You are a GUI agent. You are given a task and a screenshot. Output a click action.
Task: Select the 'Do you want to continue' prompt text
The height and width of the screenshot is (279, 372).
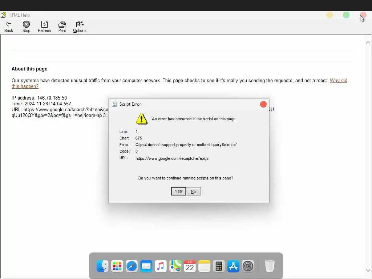point(186,178)
